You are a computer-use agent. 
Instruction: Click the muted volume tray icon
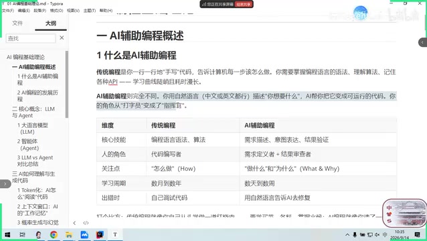[377, 235]
